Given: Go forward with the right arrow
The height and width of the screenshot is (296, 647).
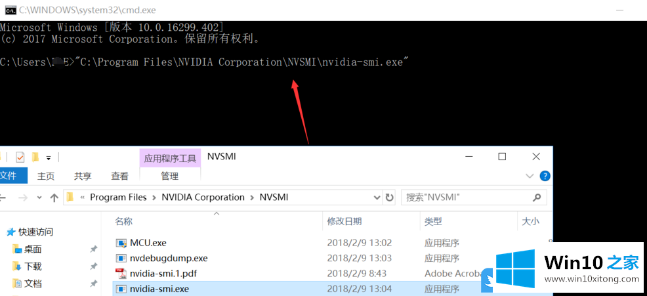Looking at the screenshot, I should tap(23, 198).
